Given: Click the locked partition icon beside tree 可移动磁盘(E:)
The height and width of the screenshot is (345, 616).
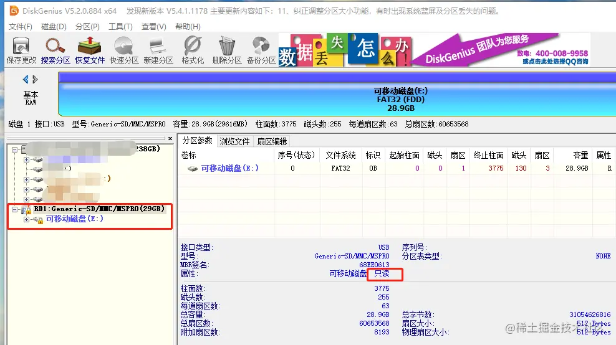Looking at the screenshot, I should [38, 220].
